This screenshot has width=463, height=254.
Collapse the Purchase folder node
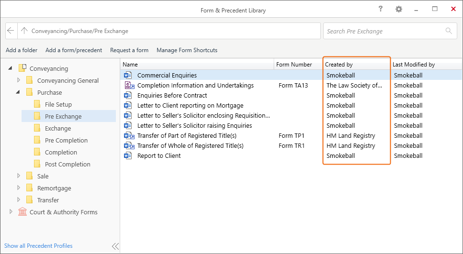click(x=18, y=92)
